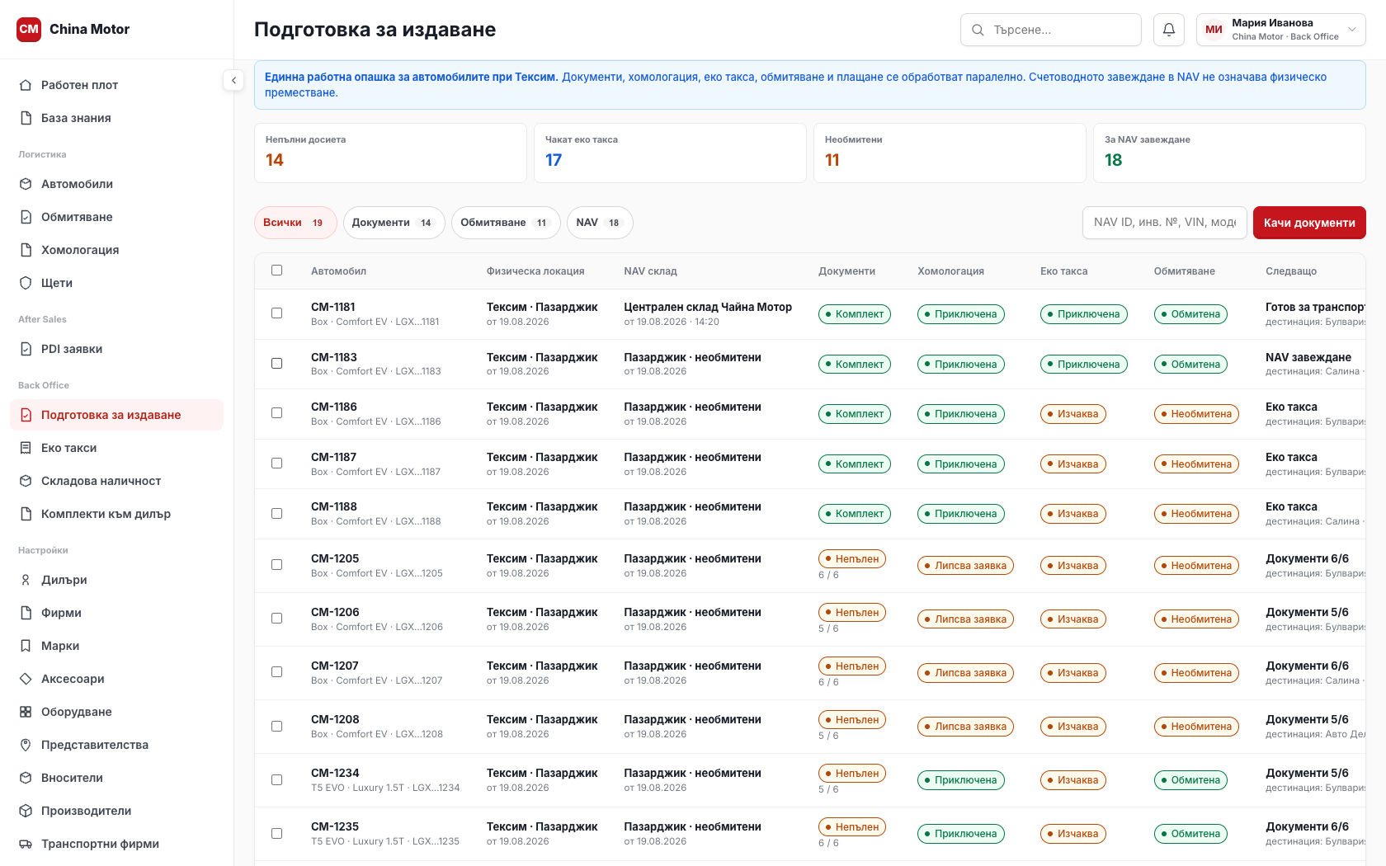This screenshot has height=866, width=1386.
Task: Click the Оборудване grid icon
Action: pos(26,712)
